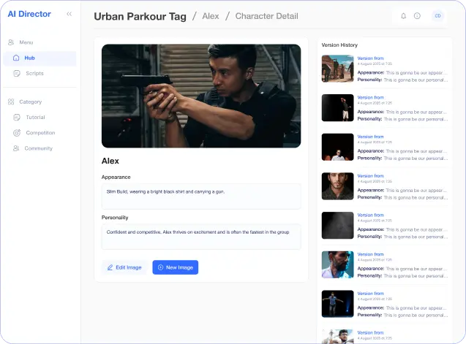Open Version from link beside man in shorts

(x=370, y=97)
